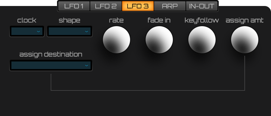Click the "assign destination" label
271x116 pixels.
pyautogui.click(x=51, y=55)
